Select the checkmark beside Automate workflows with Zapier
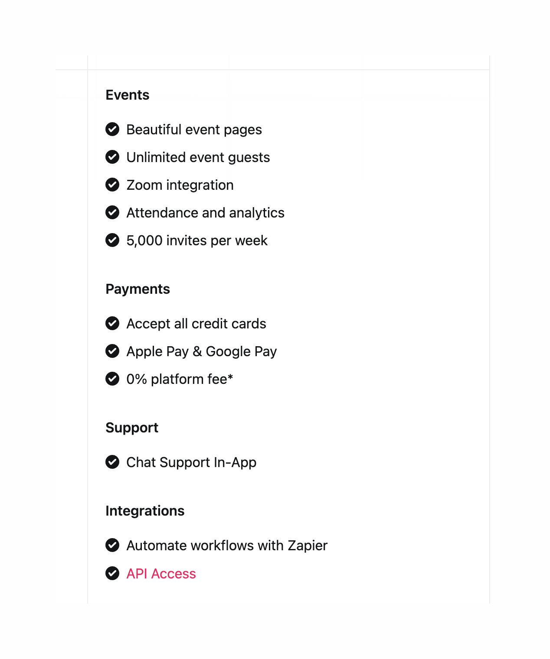 point(112,545)
